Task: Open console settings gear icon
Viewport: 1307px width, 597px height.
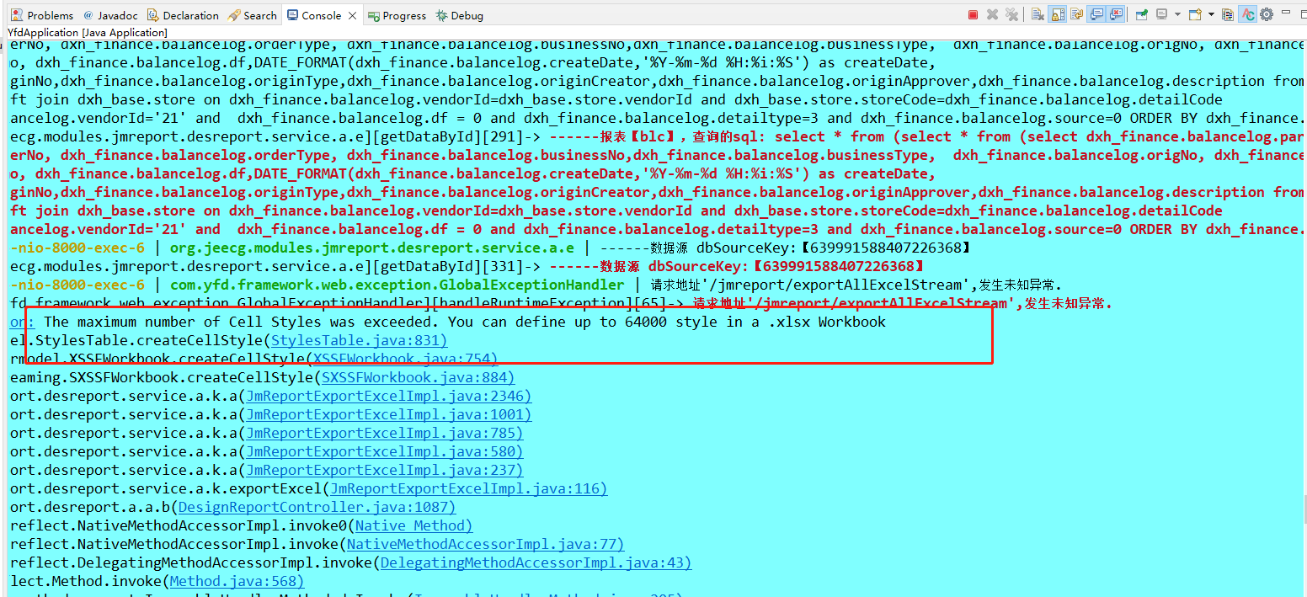Action: coord(1266,14)
